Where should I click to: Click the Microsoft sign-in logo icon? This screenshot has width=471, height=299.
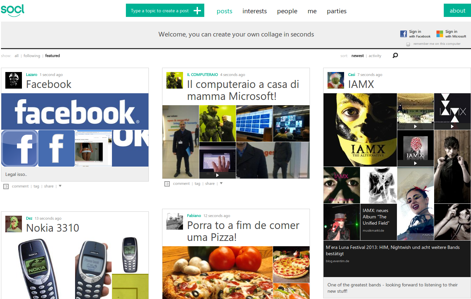[440, 34]
